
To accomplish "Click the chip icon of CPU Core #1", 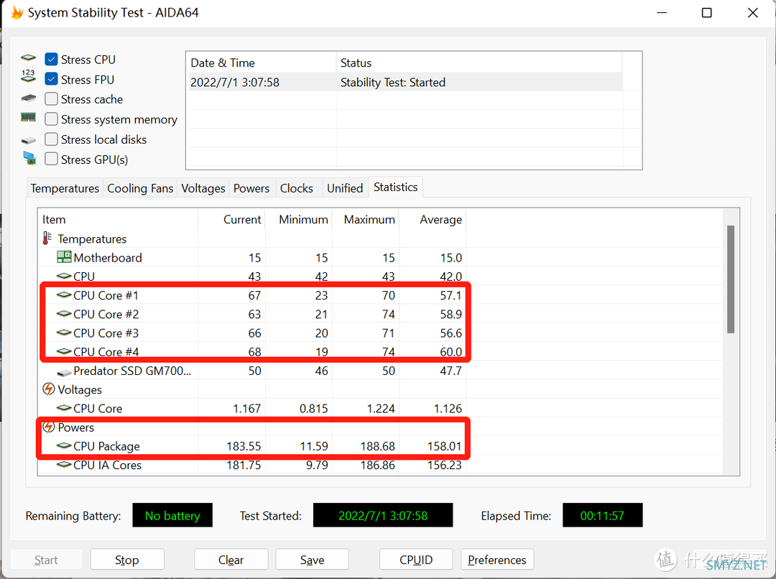I will (64, 295).
